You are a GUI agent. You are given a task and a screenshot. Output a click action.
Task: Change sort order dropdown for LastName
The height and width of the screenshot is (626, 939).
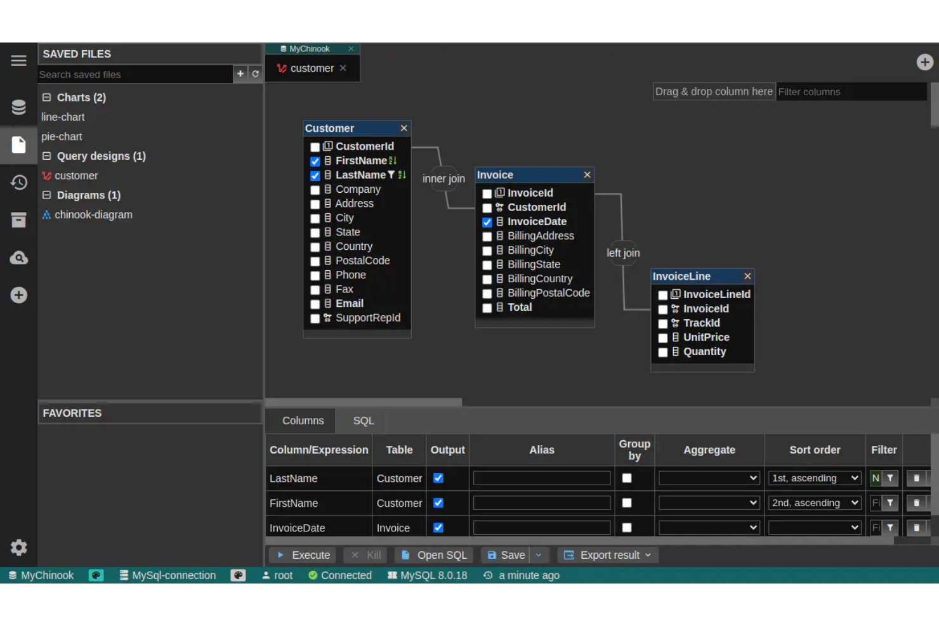pos(814,478)
